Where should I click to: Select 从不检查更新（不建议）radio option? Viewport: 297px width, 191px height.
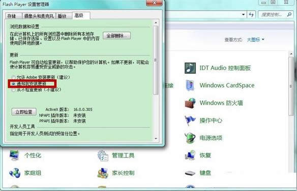[13, 90]
